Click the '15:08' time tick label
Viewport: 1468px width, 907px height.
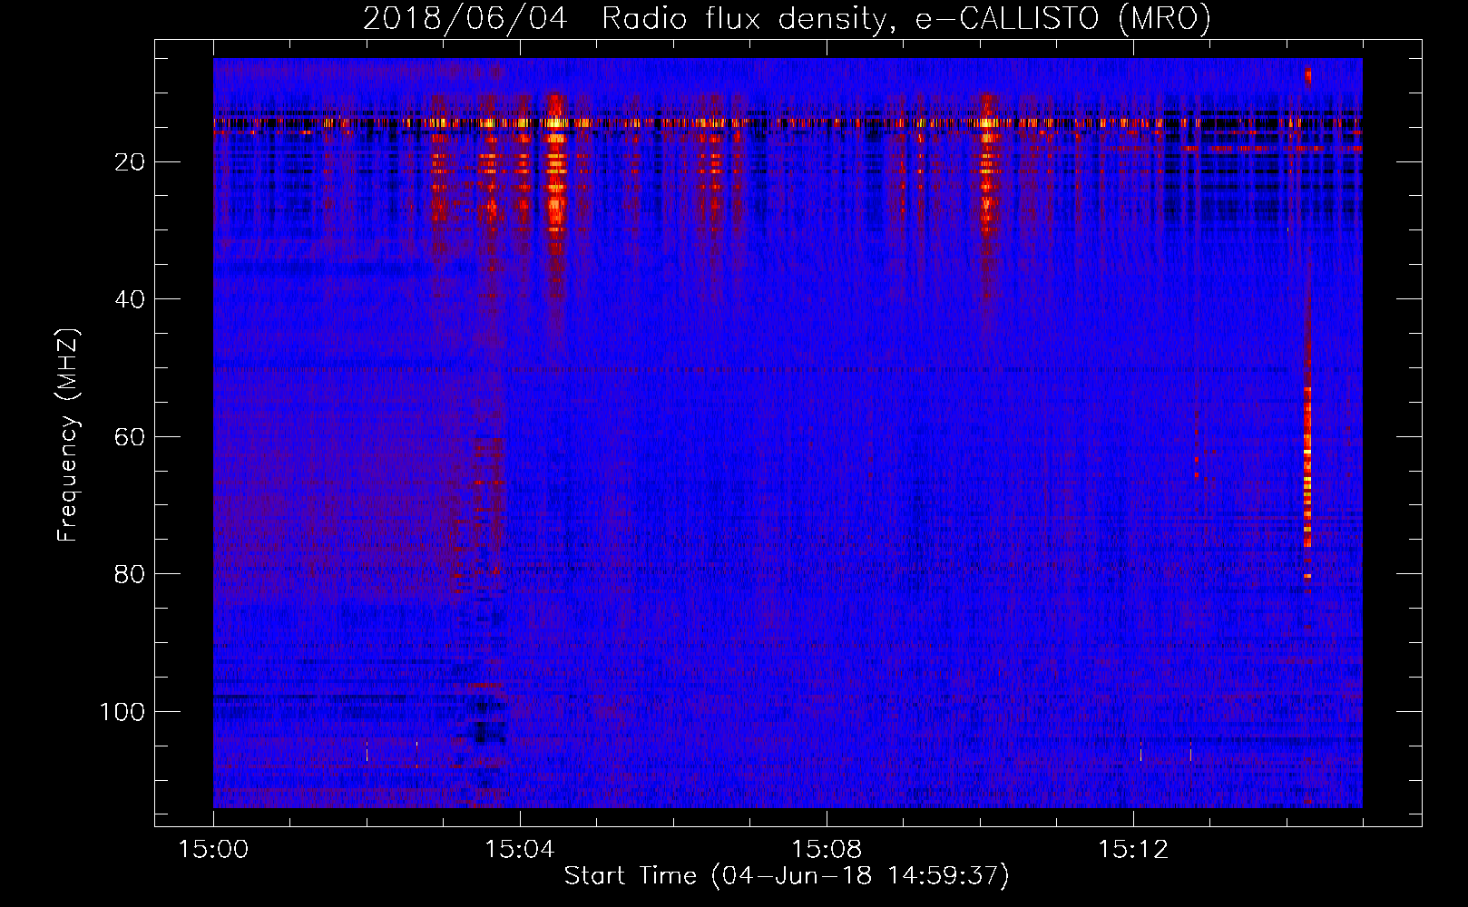(826, 850)
